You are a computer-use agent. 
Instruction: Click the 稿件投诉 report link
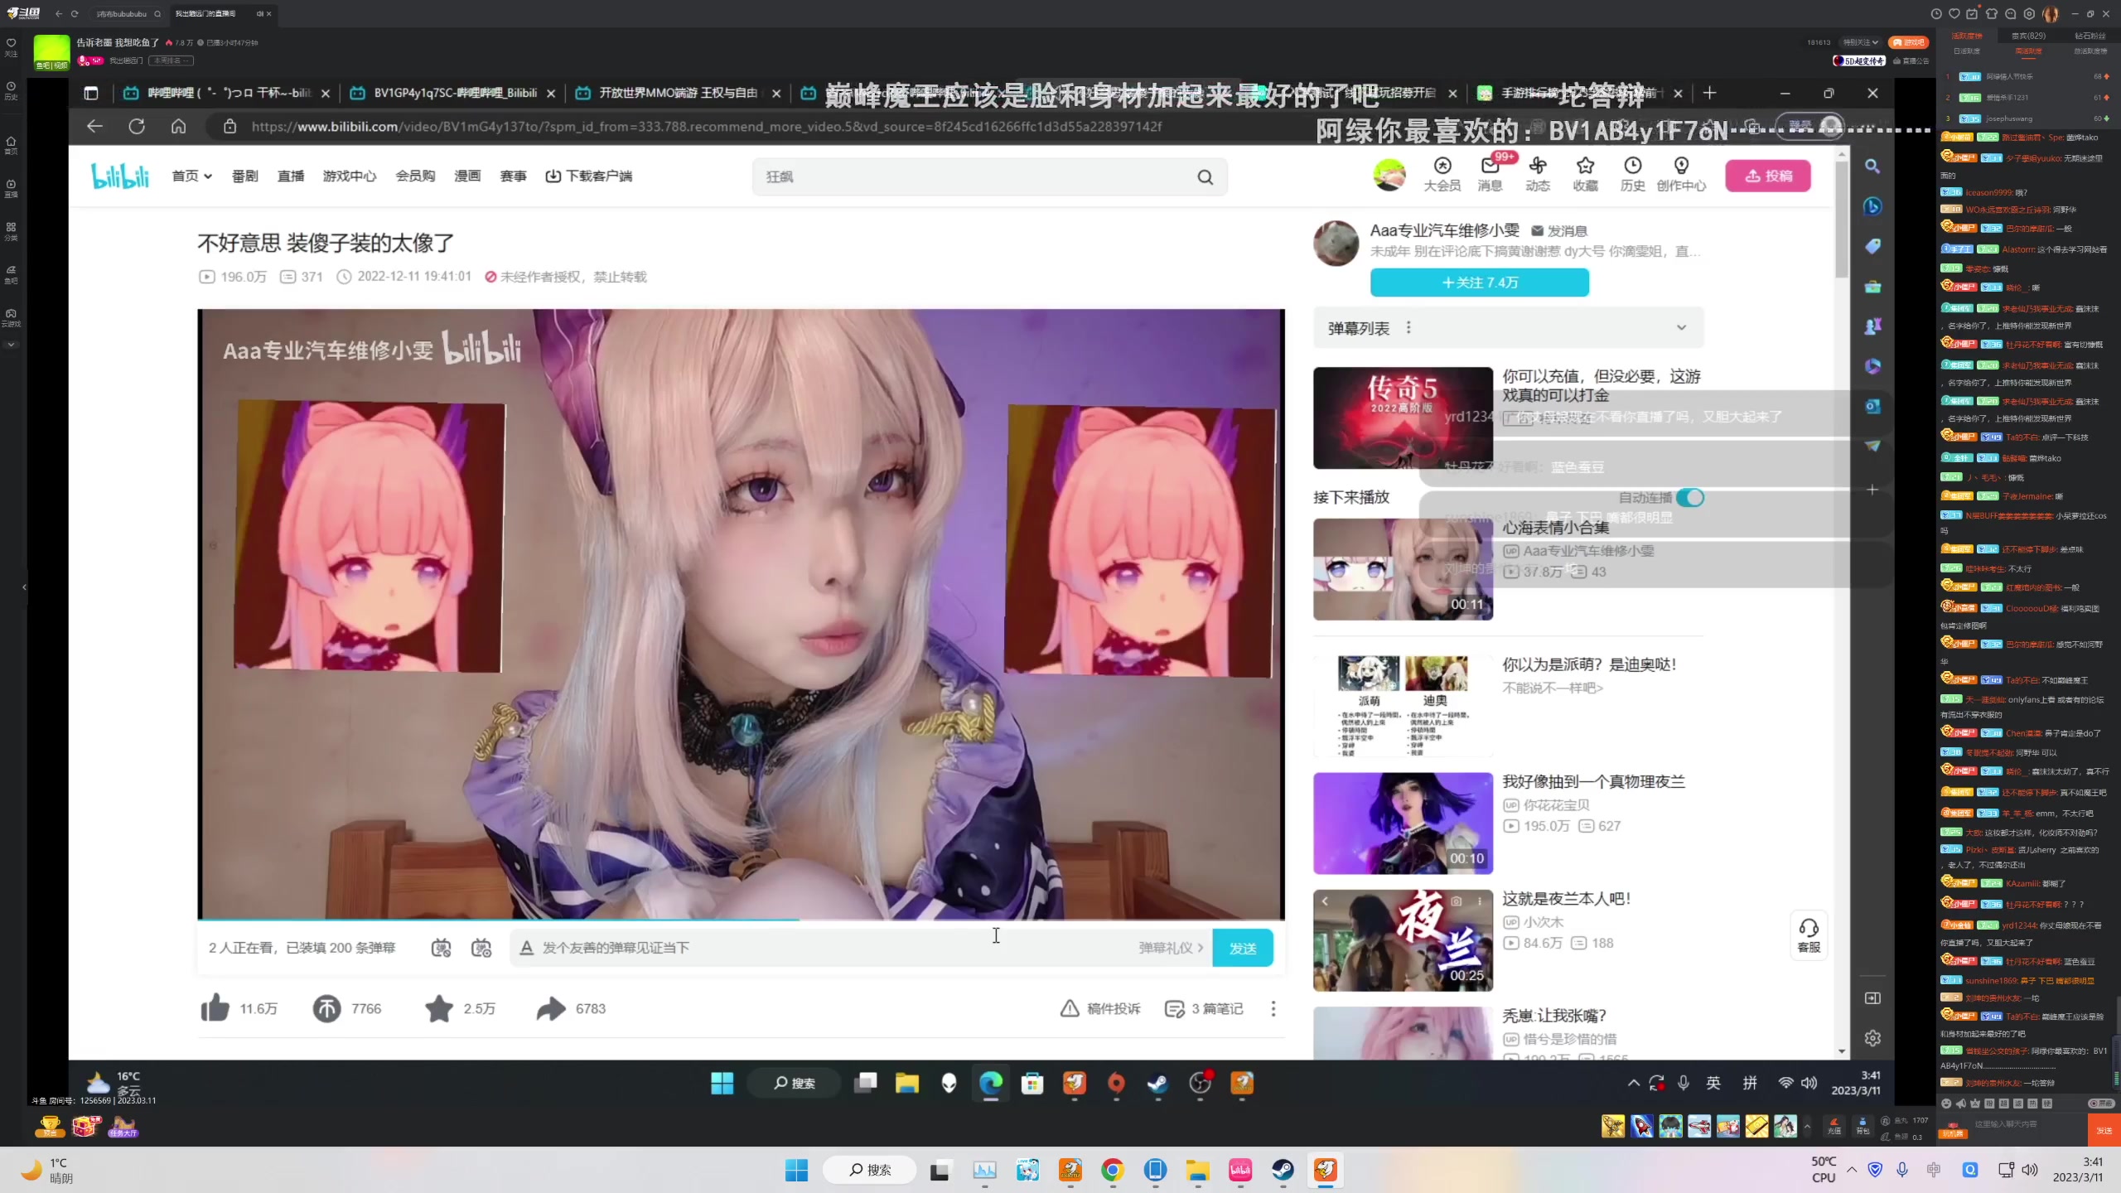(x=1100, y=1008)
